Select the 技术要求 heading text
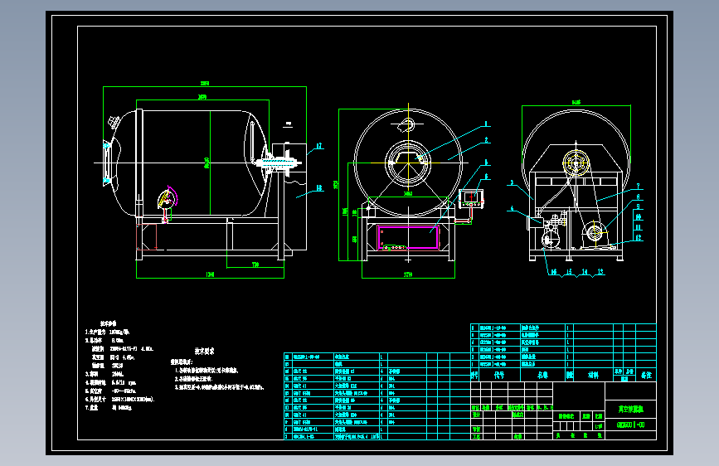 (205, 352)
